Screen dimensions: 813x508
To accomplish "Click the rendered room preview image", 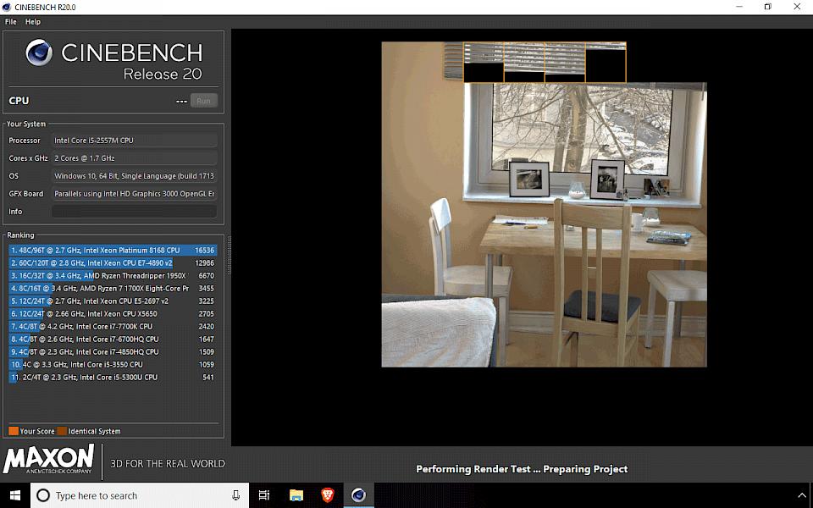I will 544,204.
